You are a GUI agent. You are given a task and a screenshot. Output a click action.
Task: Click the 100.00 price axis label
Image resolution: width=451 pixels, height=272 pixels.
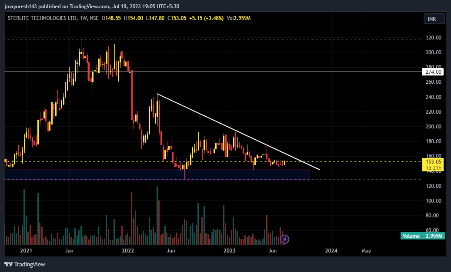pos(434,200)
